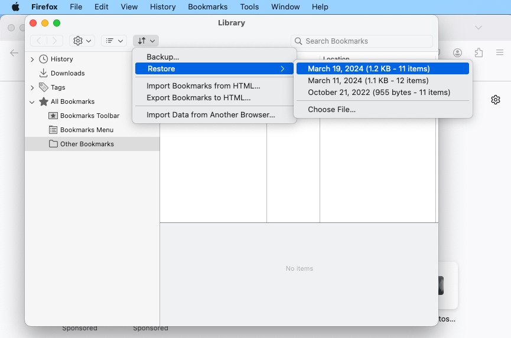
Task: Toggle the Import and Backup arrows button
Action: pyautogui.click(x=146, y=41)
